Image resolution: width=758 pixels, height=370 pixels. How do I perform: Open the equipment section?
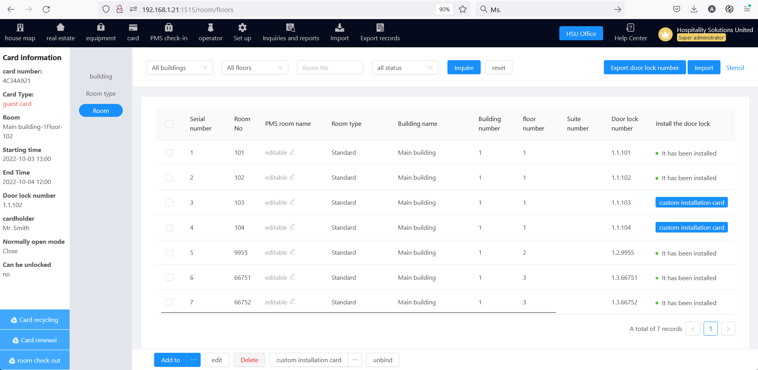(101, 32)
